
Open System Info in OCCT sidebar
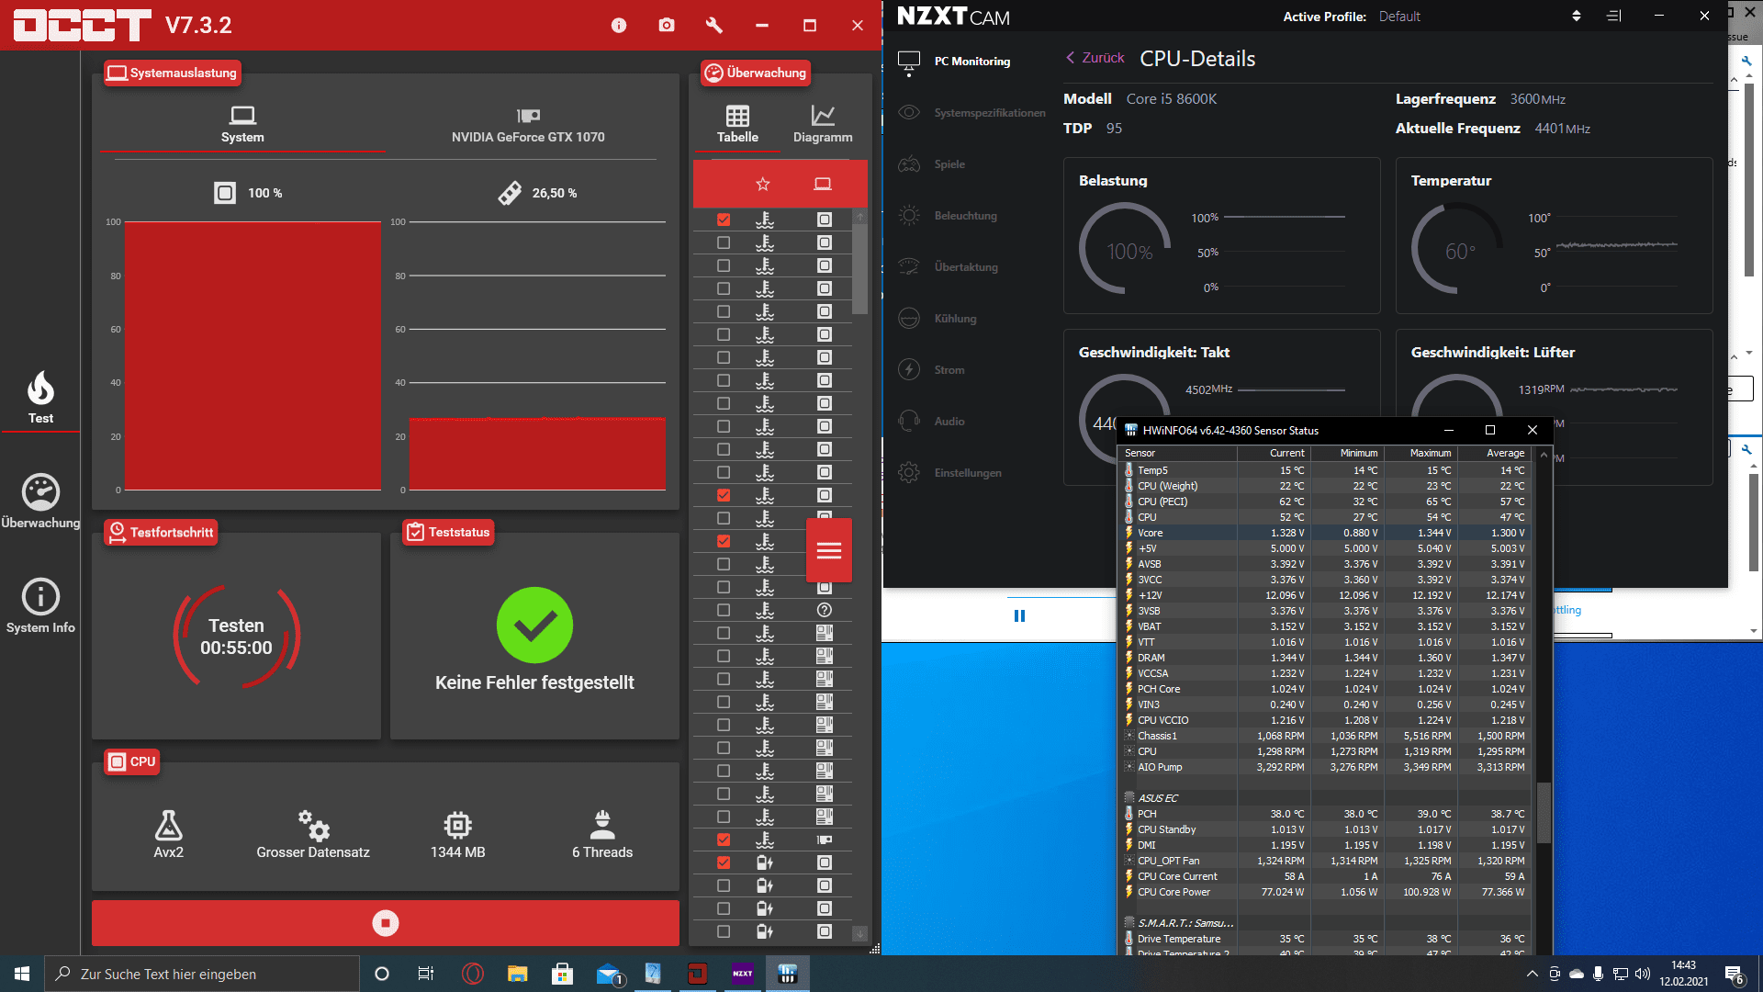[40, 606]
